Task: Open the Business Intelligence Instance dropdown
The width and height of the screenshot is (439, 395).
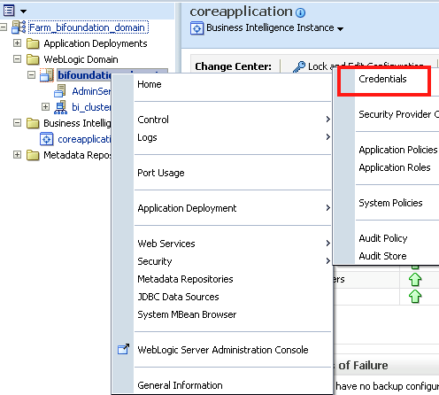Action: pos(340,28)
